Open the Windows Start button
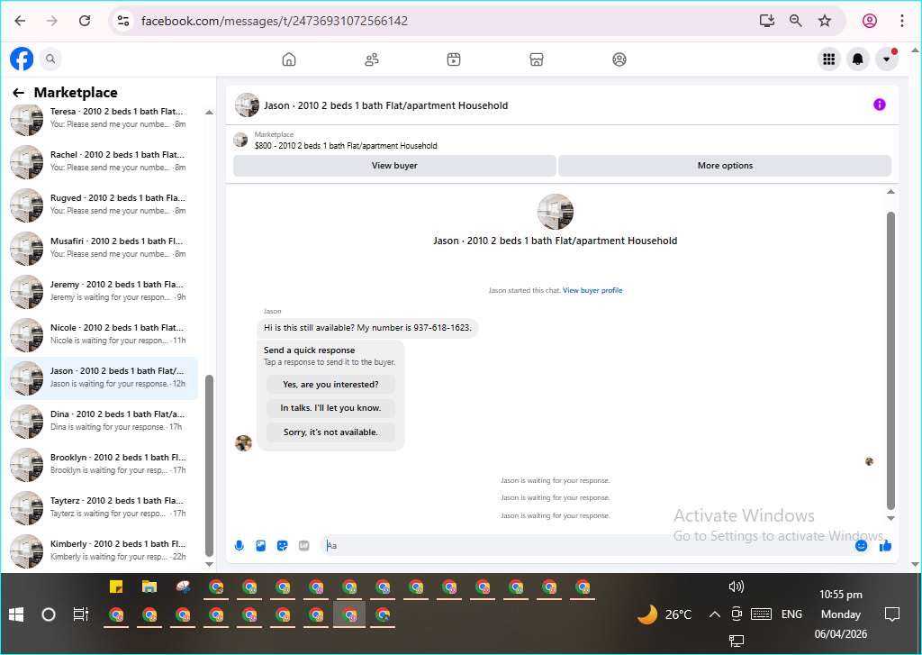922x655 pixels. 16,615
